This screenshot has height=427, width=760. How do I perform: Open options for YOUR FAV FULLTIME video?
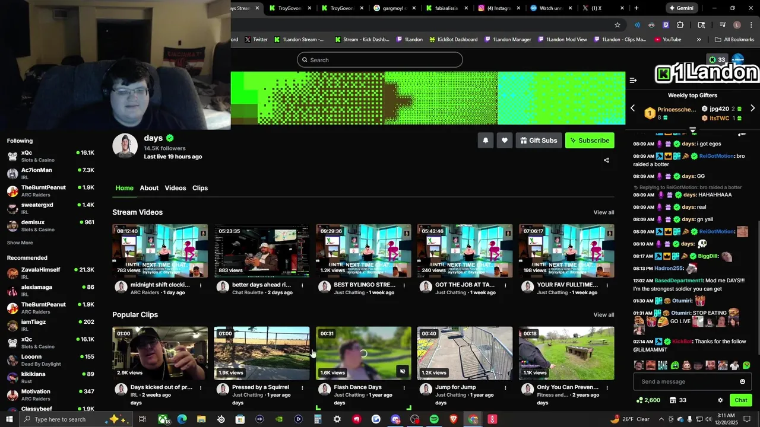click(607, 285)
